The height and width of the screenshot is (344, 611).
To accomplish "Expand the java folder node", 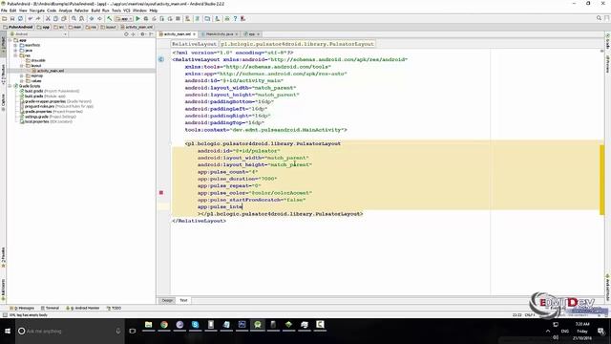I will point(16,51).
